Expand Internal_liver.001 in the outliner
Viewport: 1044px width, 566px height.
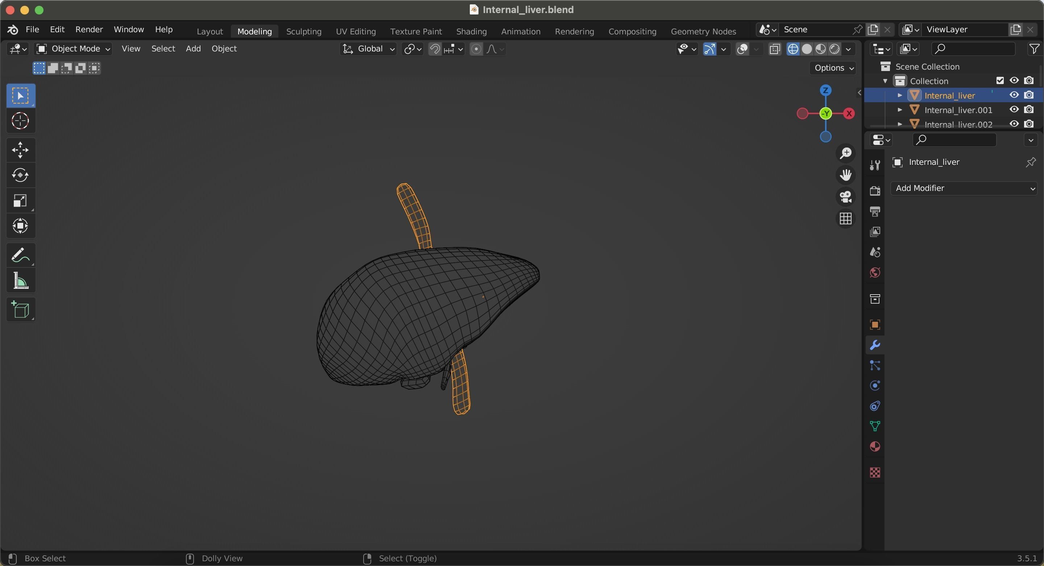pyautogui.click(x=899, y=110)
